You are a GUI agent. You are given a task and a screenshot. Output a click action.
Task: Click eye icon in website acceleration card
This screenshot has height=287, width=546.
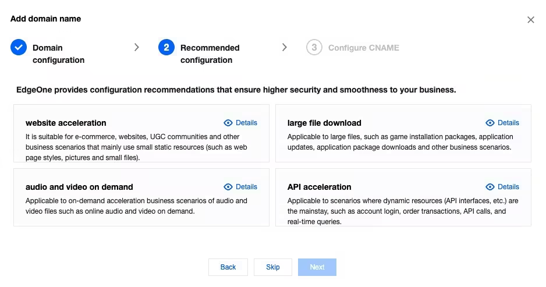(x=228, y=123)
